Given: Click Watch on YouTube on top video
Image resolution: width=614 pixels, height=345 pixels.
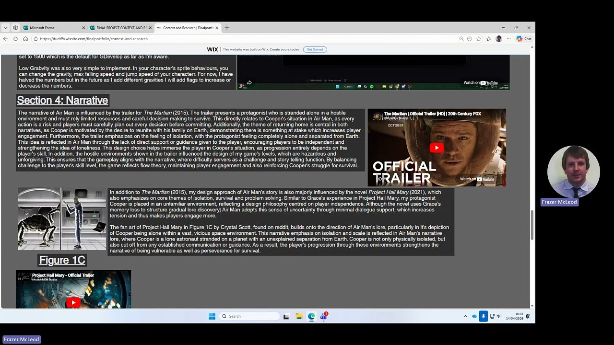Looking at the screenshot, I should point(481,83).
